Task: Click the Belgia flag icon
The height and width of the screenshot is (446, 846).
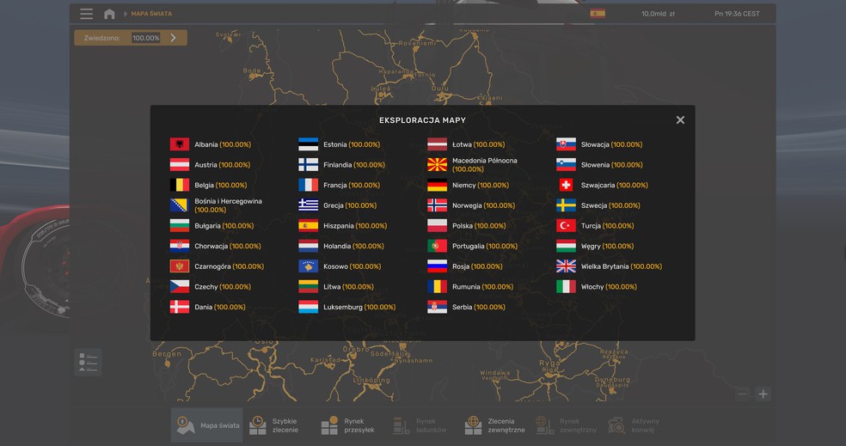Action: click(180, 185)
